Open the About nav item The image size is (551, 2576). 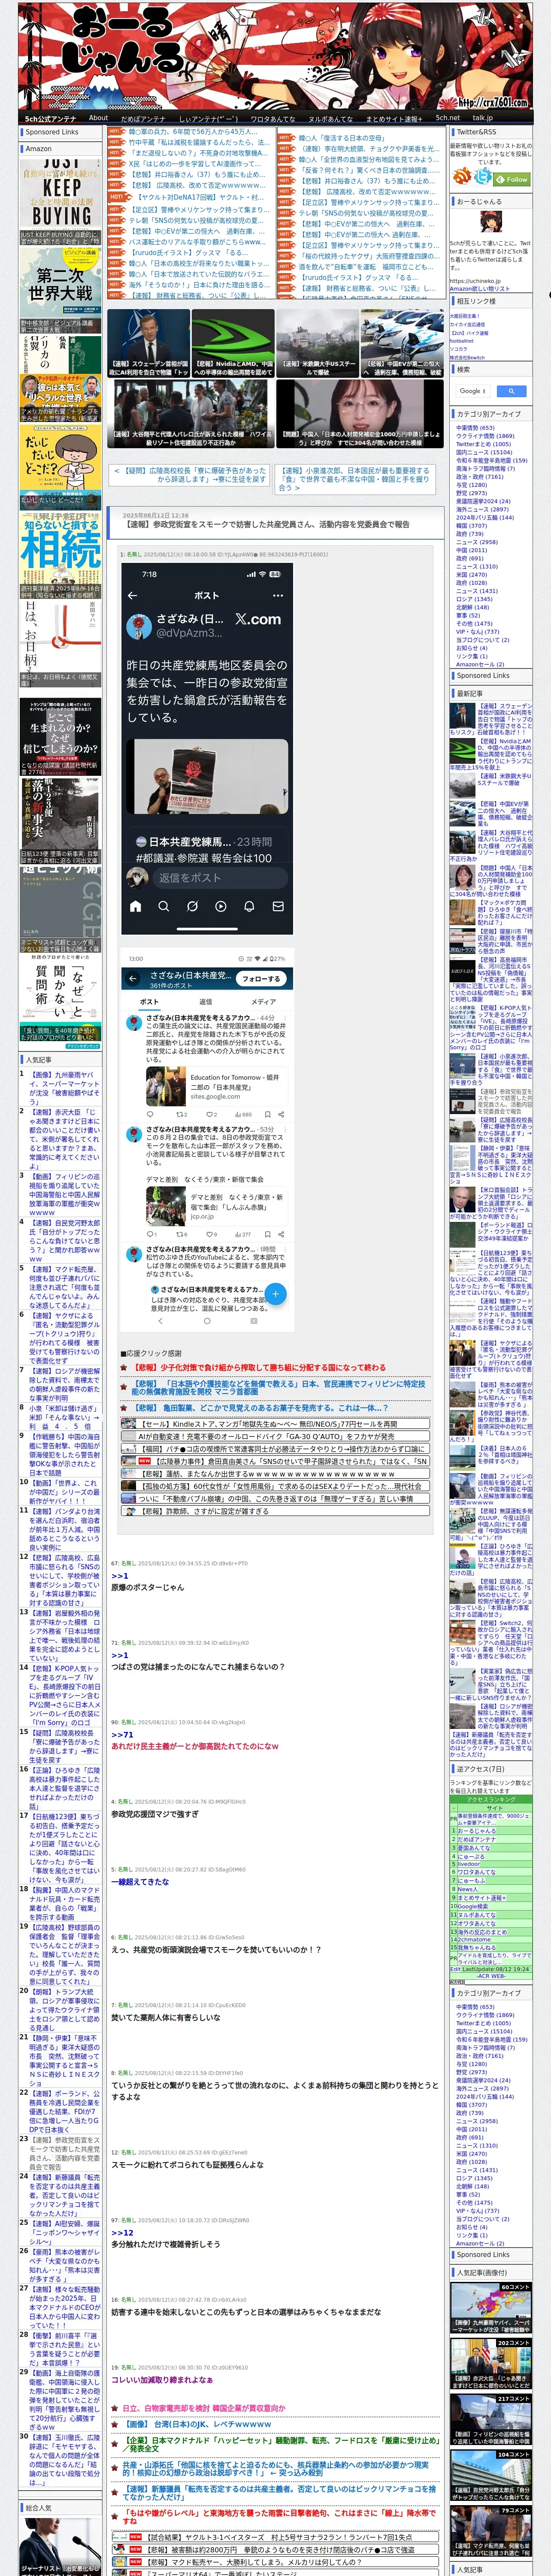98,118
